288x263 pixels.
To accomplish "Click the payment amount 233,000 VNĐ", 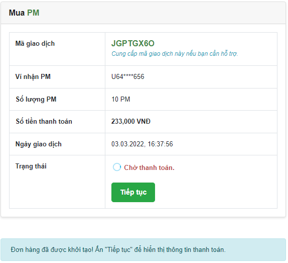I will click(131, 121).
